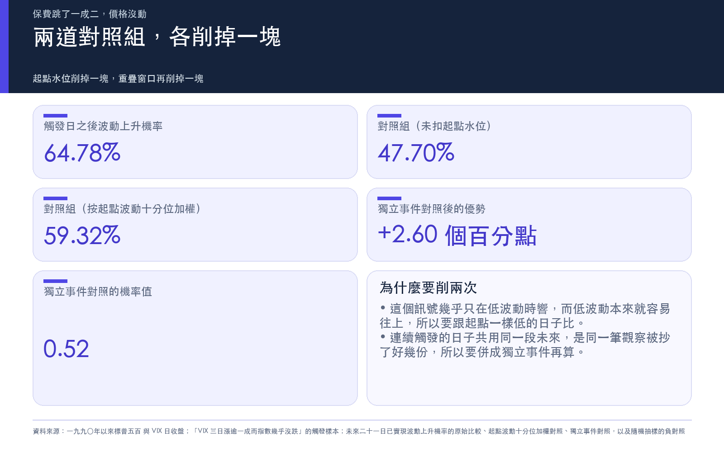The height and width of the screenshot is (452, 724).
Task: Click the kicker text 保費跳了一成二，價格沒動
Action: 90,14
